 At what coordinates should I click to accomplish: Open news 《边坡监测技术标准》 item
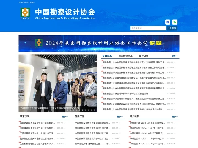[134, 67]
